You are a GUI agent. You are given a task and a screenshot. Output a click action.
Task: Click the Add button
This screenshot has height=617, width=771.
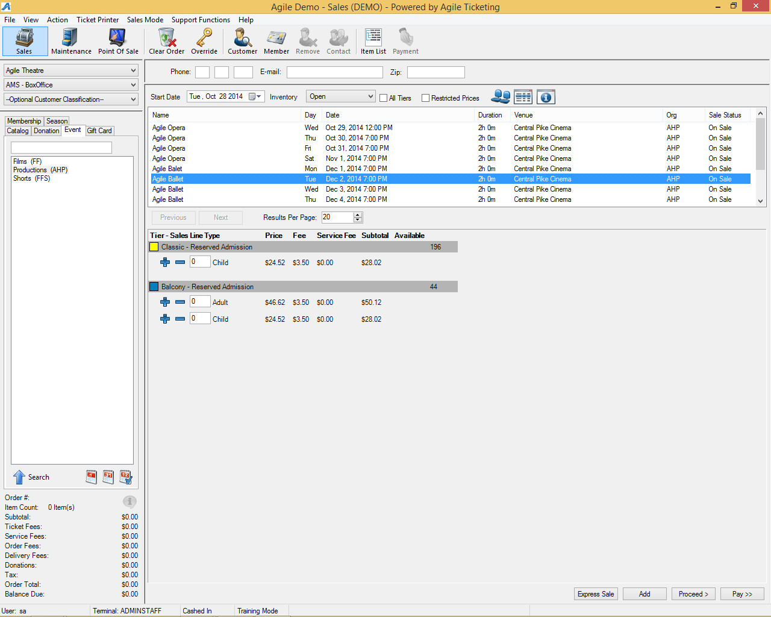645,594
